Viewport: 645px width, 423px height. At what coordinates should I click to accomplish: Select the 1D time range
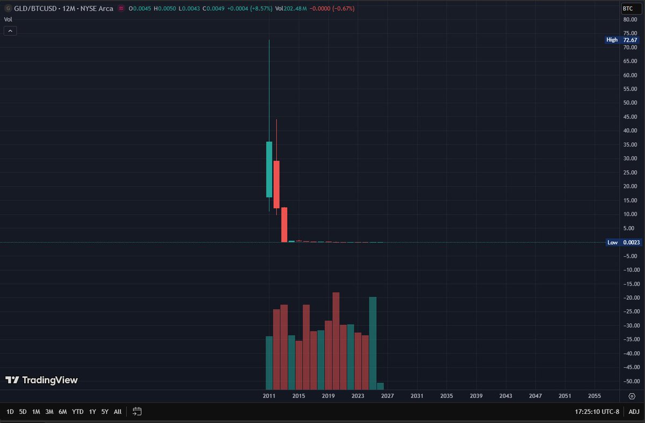click(10, 412)
